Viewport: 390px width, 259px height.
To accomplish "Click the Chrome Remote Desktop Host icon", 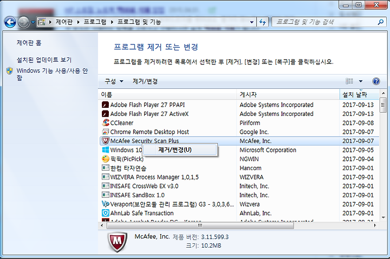I will [x=105, y=132].
